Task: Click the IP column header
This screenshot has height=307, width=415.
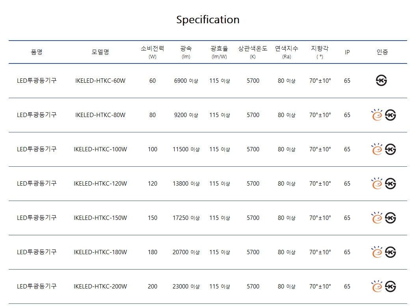Action: [x=347, y=52]
